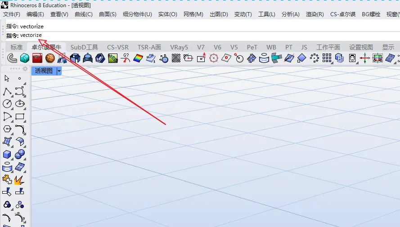Activate the Split tool
400x227 pixels.
click(x=20, y=192)
